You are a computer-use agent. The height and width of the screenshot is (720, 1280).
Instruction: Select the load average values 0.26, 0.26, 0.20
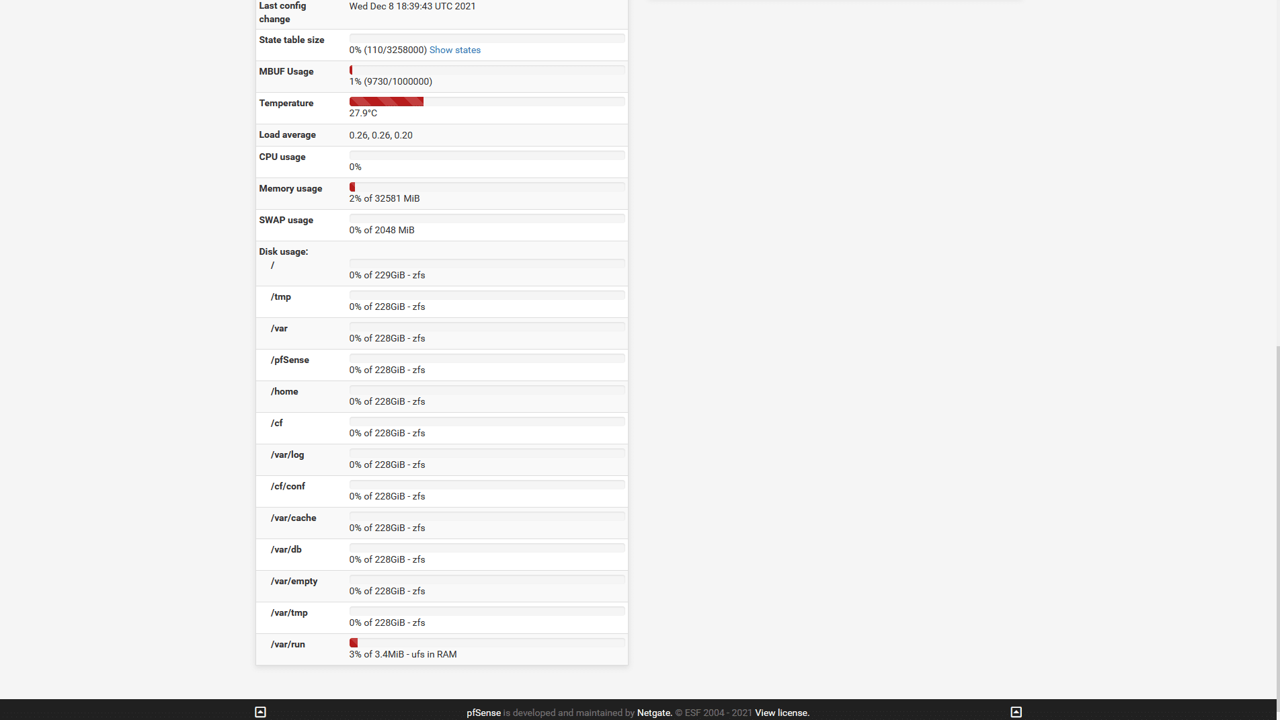(x=381, y=135)
